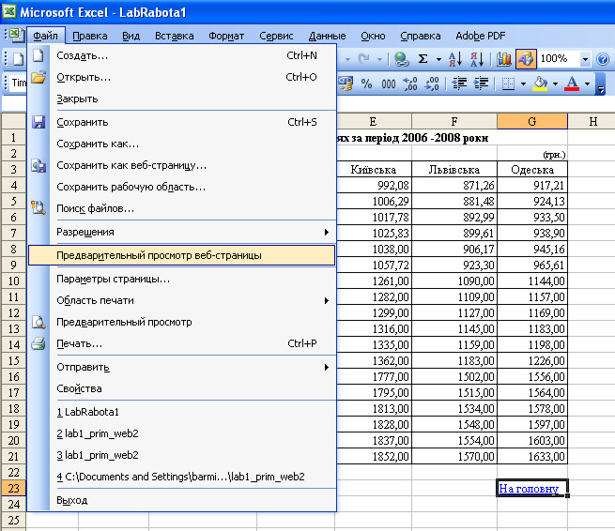The height and width of the screenshot is (531, 615).
Task: Choose Поиск файлов... menu entry
Action: coord(182,208)
